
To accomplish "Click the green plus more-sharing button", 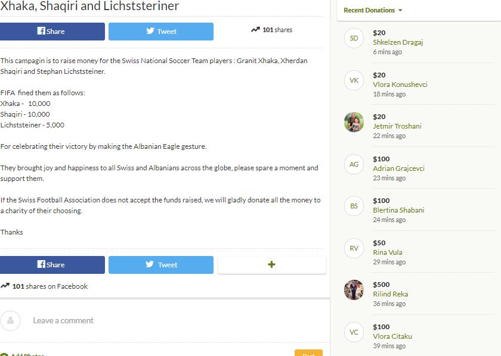I will tap(271, 265).
